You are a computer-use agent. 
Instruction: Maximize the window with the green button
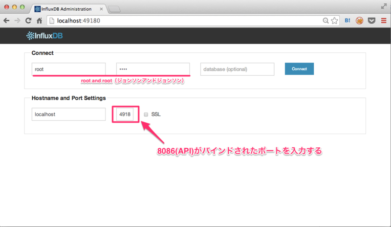point(22,7)
